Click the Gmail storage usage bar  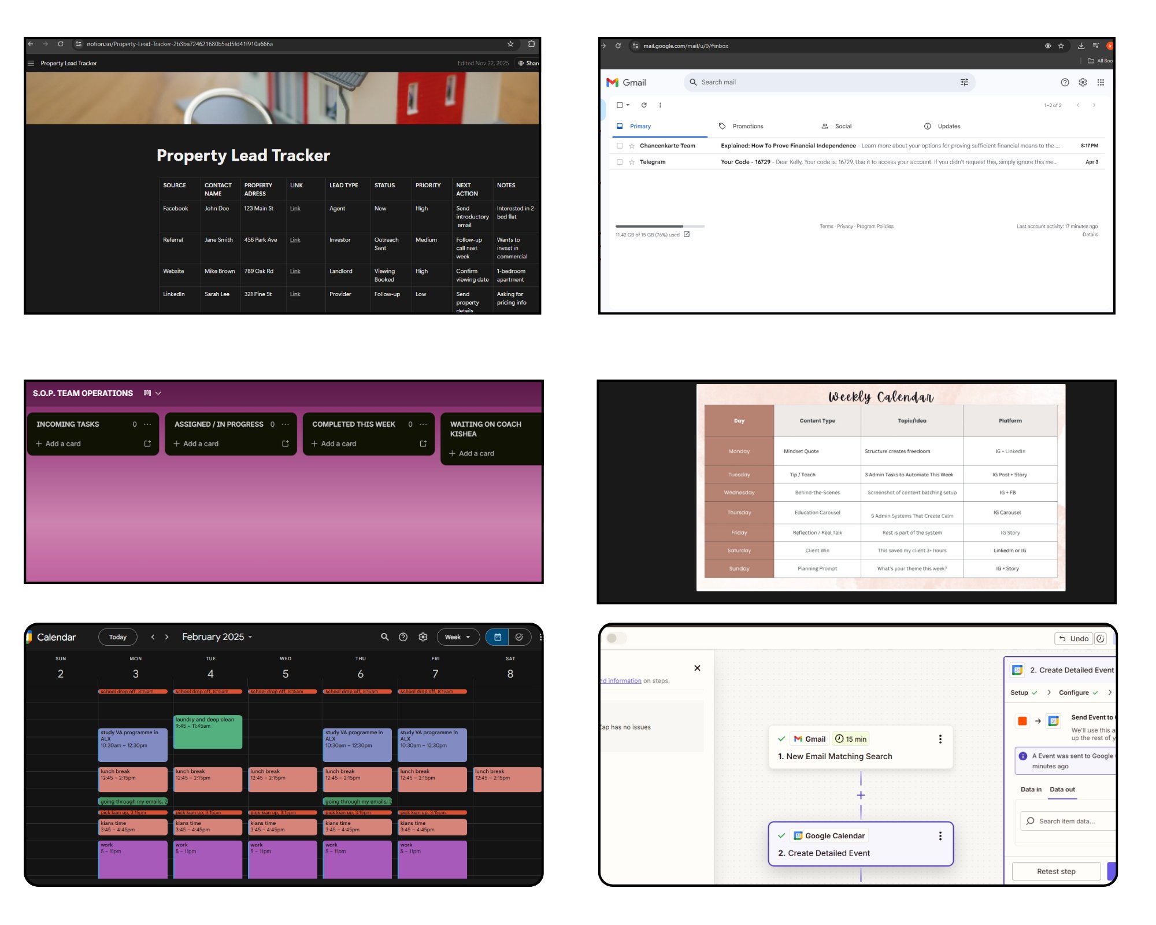(660, 226)
